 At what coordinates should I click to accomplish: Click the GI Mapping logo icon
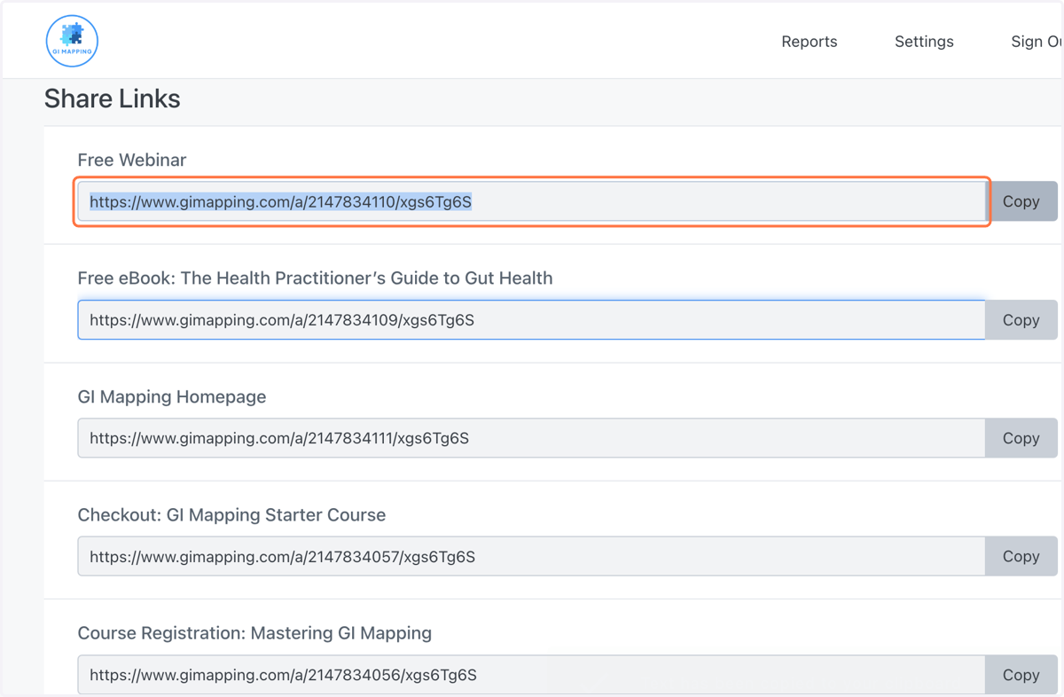72,41
